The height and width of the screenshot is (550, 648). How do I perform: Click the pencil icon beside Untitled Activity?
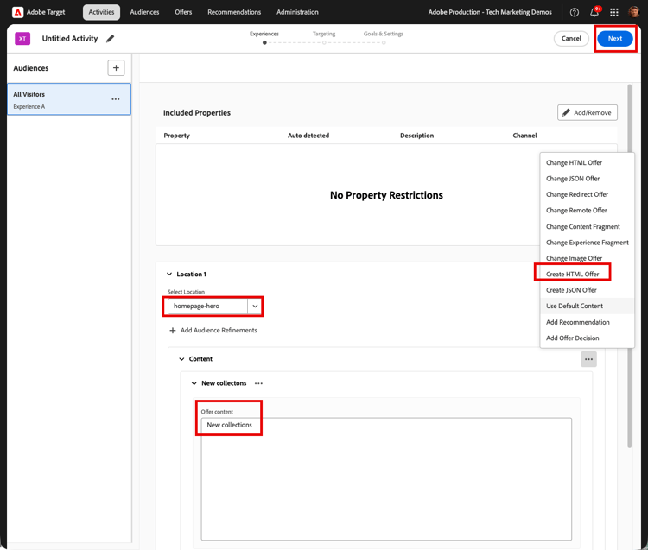(110, 38)
